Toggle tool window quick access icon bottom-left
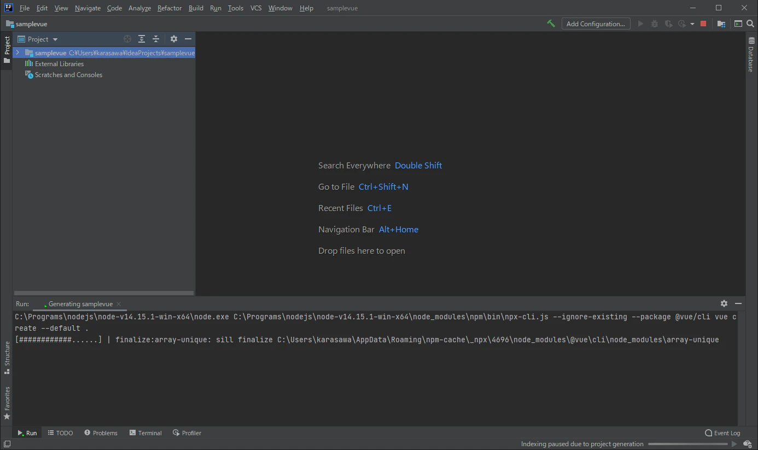 [7, 444]
